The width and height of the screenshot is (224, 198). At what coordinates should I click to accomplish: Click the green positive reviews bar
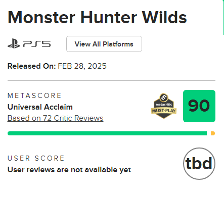click(x=107, y=133)
